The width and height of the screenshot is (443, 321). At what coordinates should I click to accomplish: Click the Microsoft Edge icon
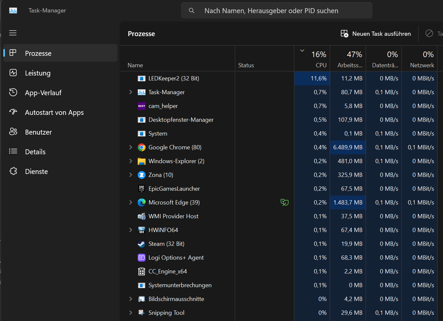[142, 203]
